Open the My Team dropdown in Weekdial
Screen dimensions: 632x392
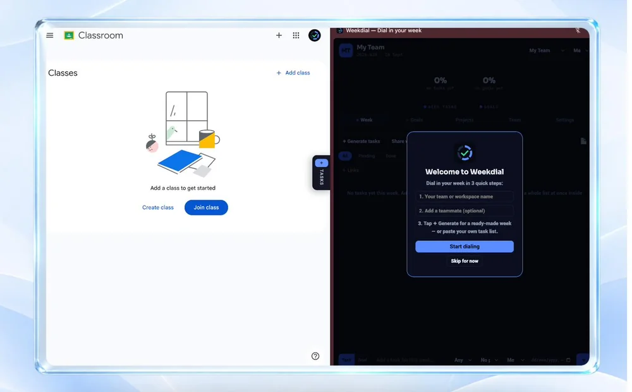click(x=546, y=51)
